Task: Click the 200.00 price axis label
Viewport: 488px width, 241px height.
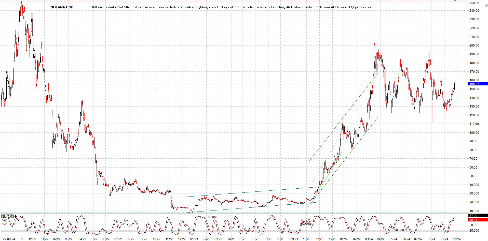Action: pos(474,46)
